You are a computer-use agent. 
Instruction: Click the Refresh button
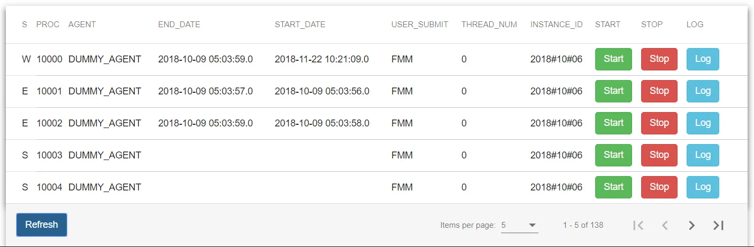coord(42,225)
